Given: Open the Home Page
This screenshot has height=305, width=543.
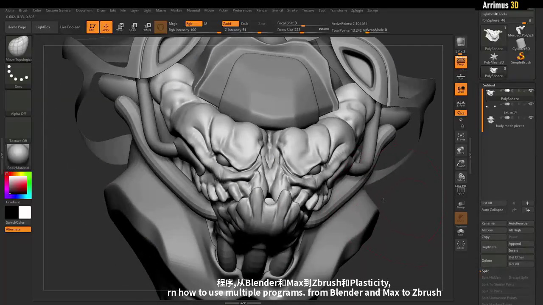Looking at the screenshot, I should tap(17, 27).
